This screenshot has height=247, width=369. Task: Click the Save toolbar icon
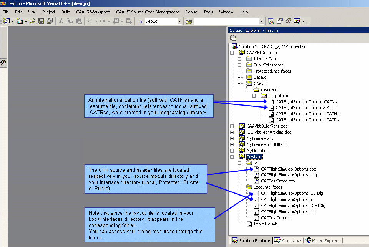pos(41,21)
